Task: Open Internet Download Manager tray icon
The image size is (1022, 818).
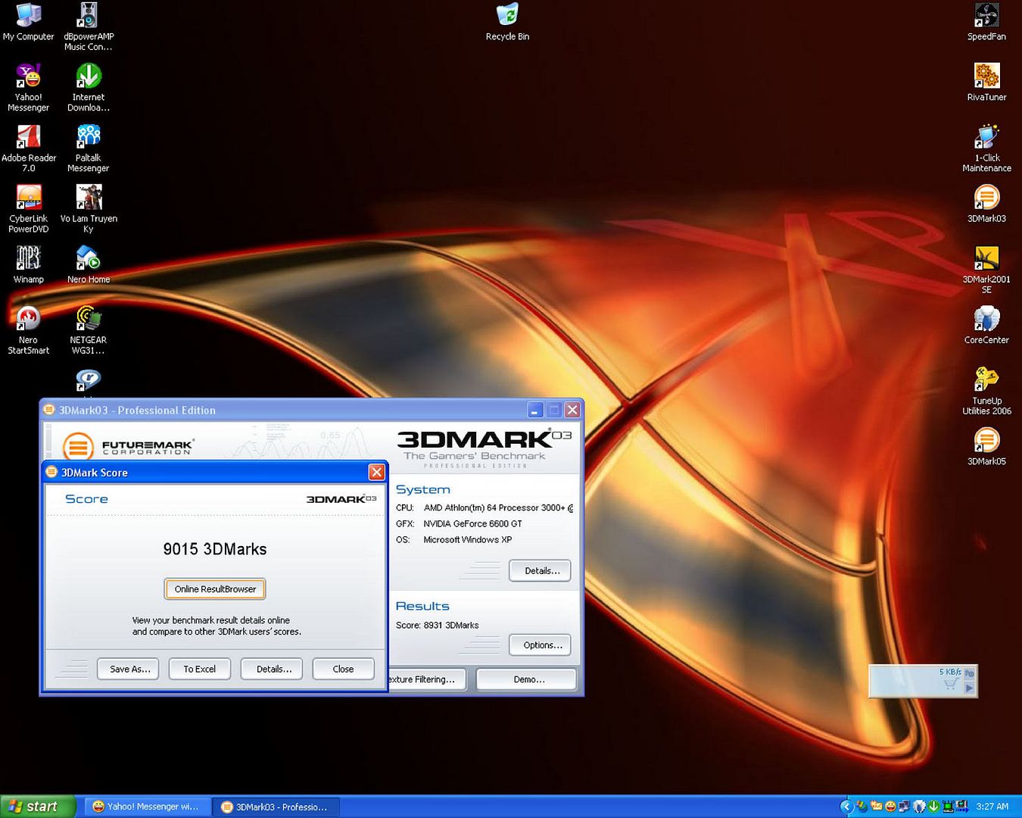Action: click(x=933, y=807)
